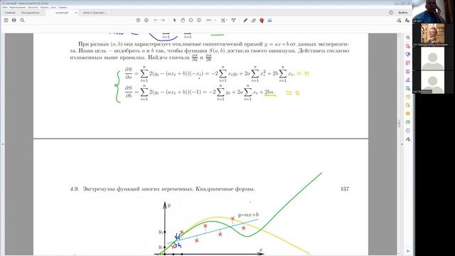Click the section 4.9 heading text
Viewport: 455px width, 256px height.
pos(163,189)
